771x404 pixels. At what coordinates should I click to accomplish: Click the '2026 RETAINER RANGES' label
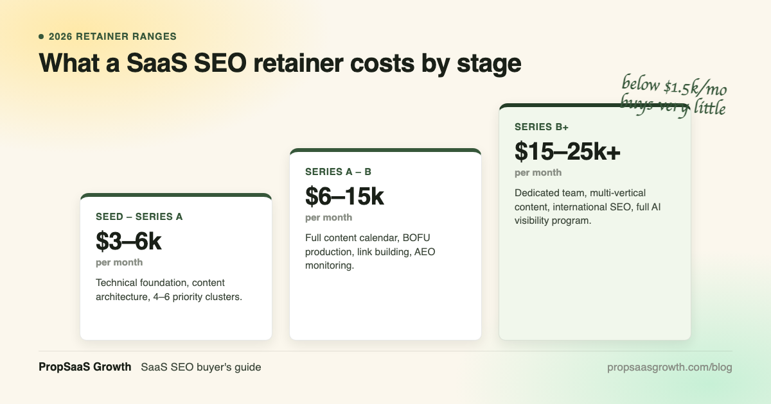112,37
